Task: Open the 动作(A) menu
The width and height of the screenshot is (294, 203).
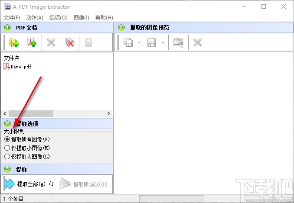Action: click(35, 18)
